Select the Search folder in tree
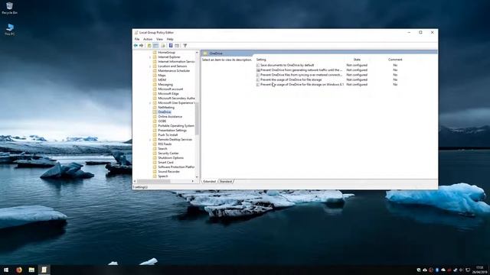490x275 pixels. [x=160, y=149]
